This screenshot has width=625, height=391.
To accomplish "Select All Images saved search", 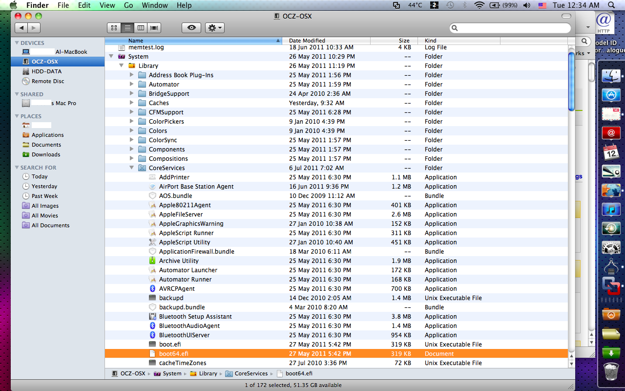I will coord(58,206).
